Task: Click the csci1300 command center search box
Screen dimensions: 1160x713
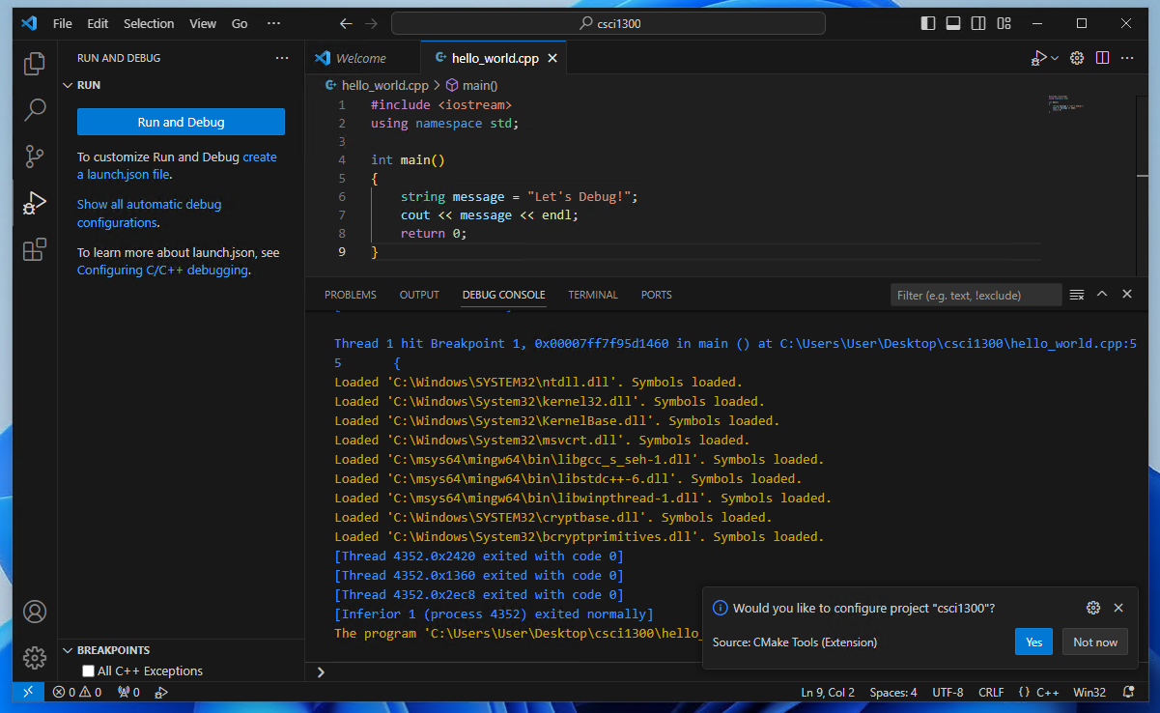Action: click(x=608, y=23)
